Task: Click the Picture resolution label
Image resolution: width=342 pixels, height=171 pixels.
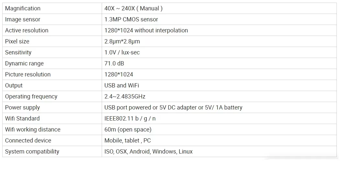Action: 28,74
